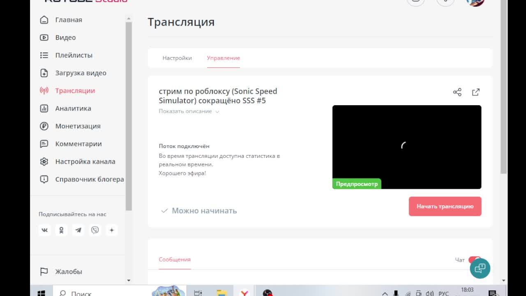Open Справочник блогера help section

coord(90,179)
